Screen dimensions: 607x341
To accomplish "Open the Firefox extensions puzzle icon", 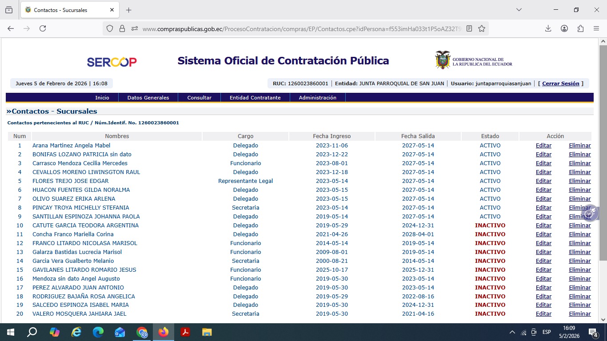I will pyautogui.click(x=580, y=28).
